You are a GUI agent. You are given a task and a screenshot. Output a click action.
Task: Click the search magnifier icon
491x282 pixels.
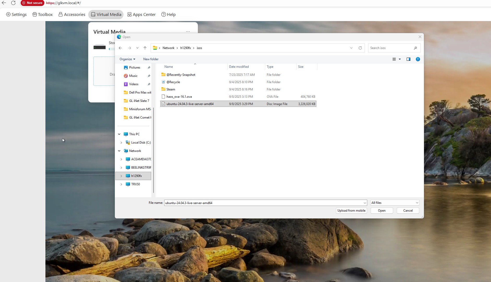pyautogui.click(x=415, y=48)
